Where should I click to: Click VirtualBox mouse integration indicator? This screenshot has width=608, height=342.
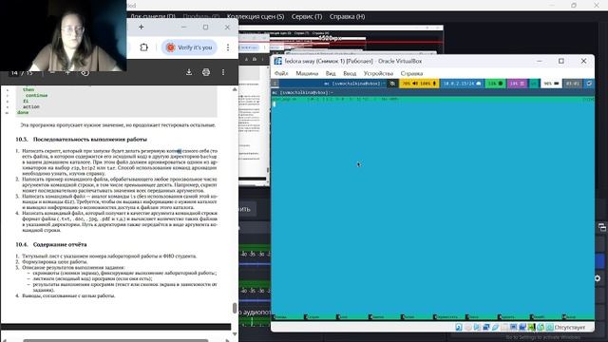click(541, 327)
